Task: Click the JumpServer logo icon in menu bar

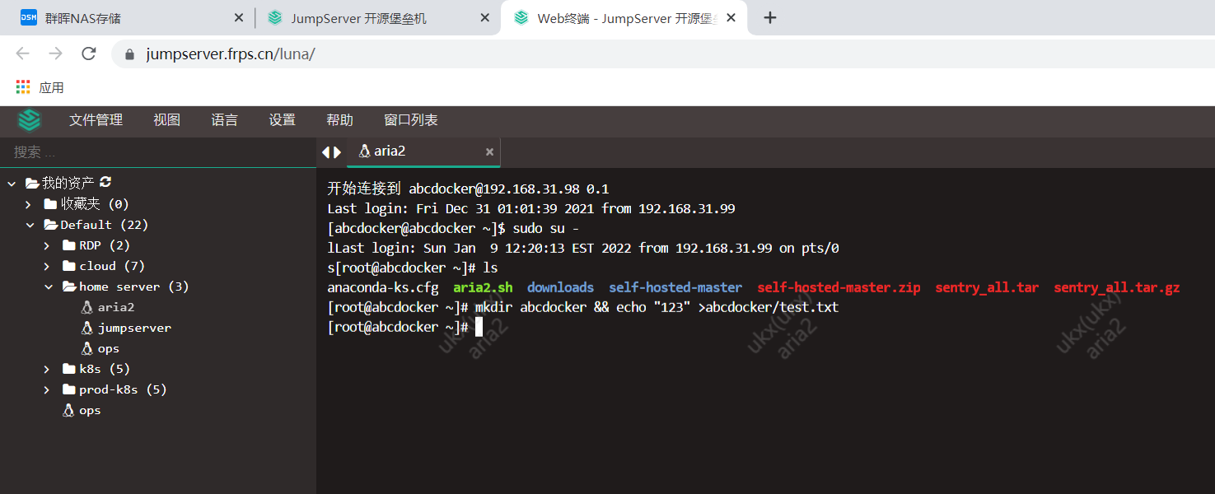Action: tap(30, 120)
